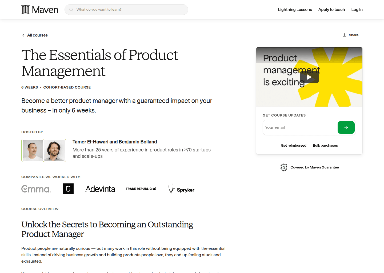Click the search magnifier icon
The height and width of the screenshot is (273, 384).
tap(71, 9)
